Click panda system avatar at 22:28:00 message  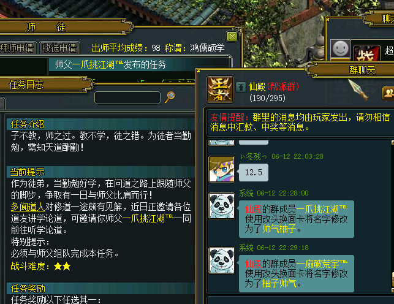(222, 207)
